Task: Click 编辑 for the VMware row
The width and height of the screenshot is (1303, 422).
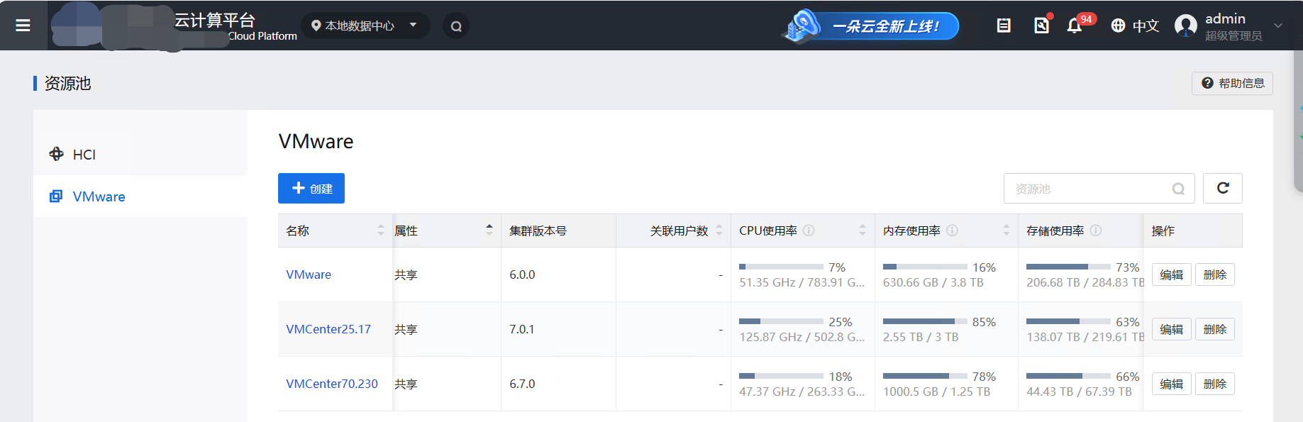Action: click(1171, 274)
